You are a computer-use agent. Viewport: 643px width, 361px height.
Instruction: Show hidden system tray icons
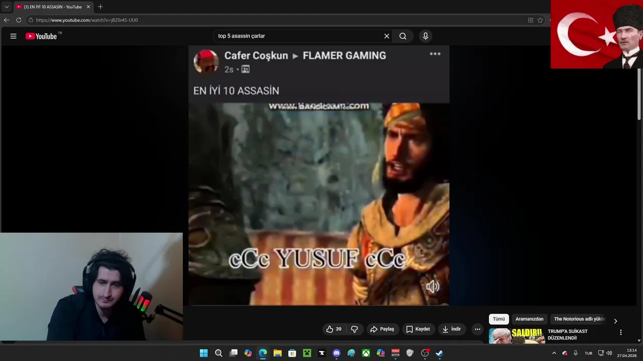(x=554, y=353)
